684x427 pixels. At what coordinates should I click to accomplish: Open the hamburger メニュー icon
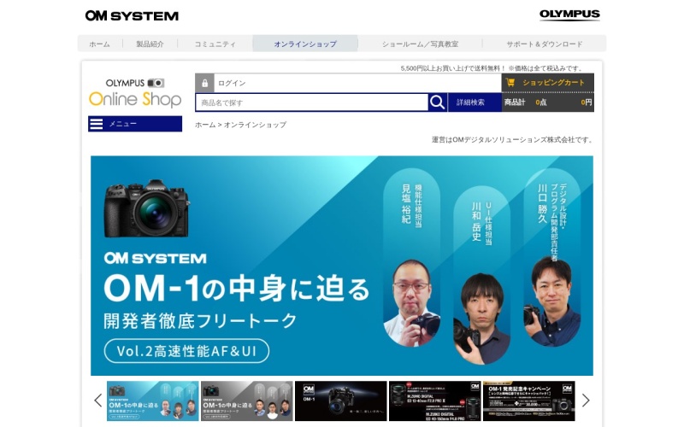(x=96, y=124)
